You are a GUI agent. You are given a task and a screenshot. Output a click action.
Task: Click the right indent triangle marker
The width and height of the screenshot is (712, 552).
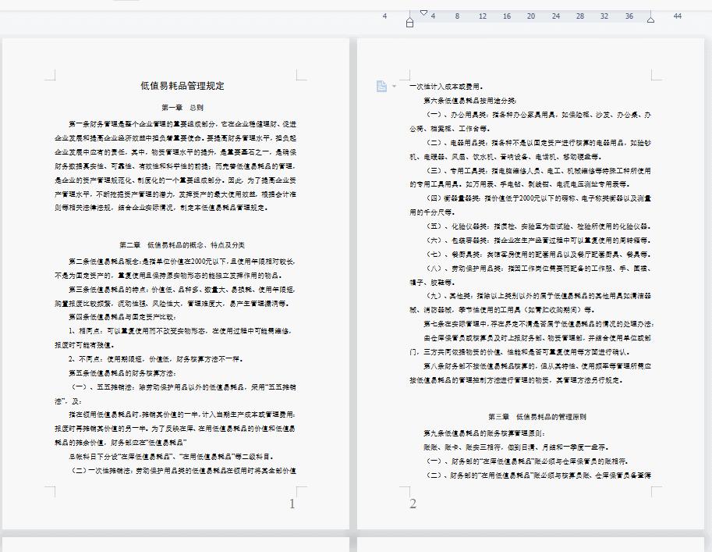pyautogui.click(x=650, y=19)
